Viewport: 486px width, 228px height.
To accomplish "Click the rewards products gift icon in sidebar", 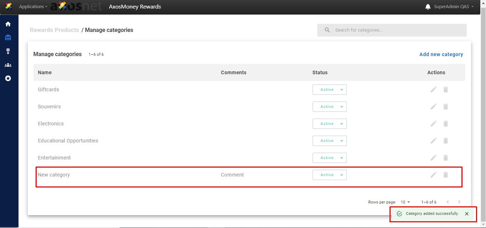I will [x=8, y=38].
